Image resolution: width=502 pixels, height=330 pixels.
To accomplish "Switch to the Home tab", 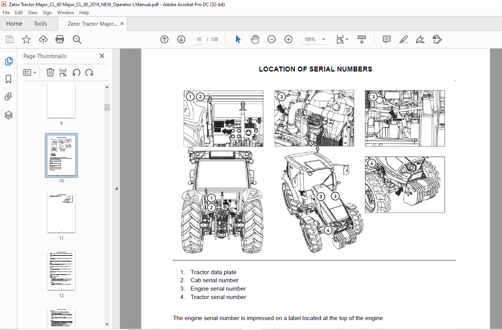I will [x=14, y=24].
